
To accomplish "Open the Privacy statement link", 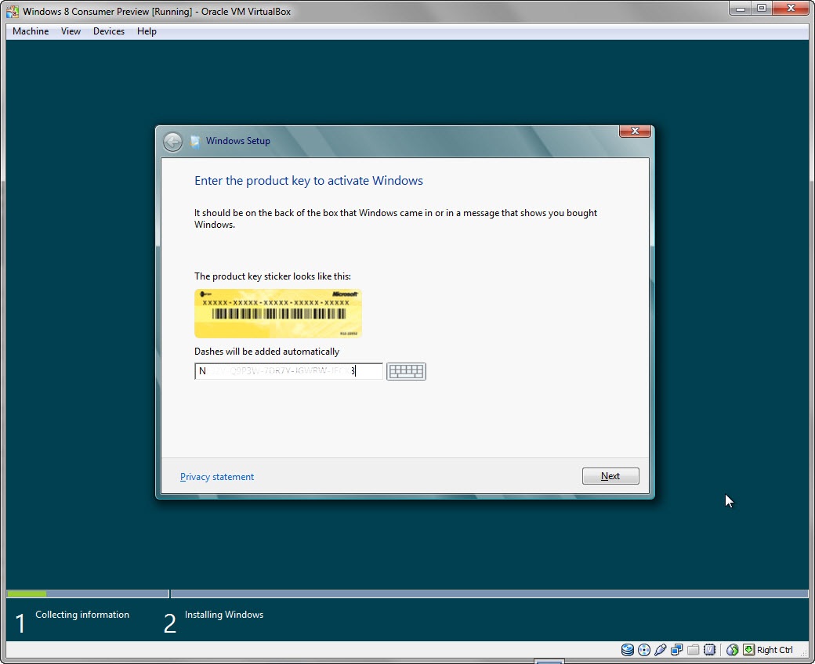I will pyautogui.click(x=217, y=476).
